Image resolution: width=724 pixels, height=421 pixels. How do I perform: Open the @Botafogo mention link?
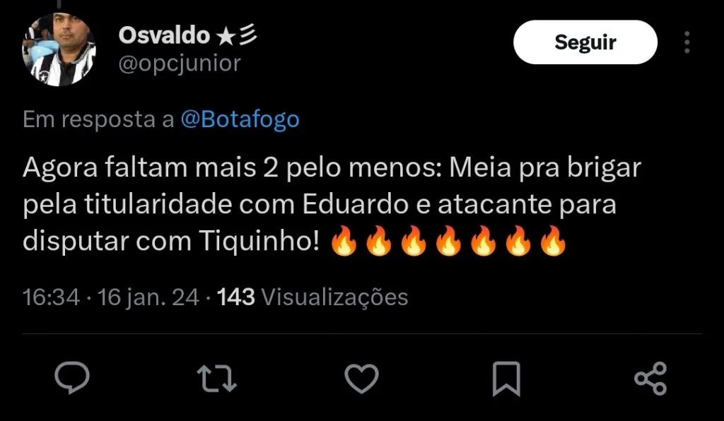point(240,119)
